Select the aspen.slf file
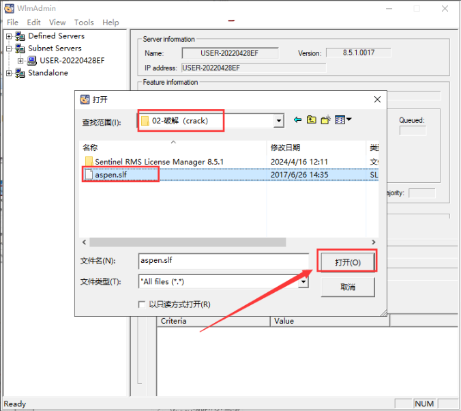This screenshot has width=461, height=411. [x=110, y=175]
